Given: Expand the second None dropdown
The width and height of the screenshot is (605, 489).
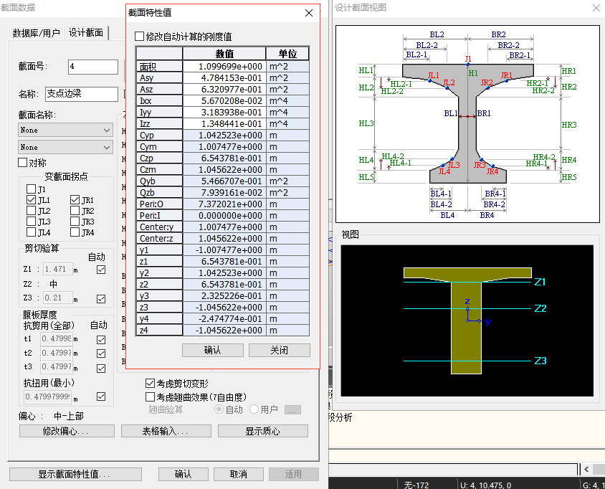Looking at the screenshot, I should point(65,147).
